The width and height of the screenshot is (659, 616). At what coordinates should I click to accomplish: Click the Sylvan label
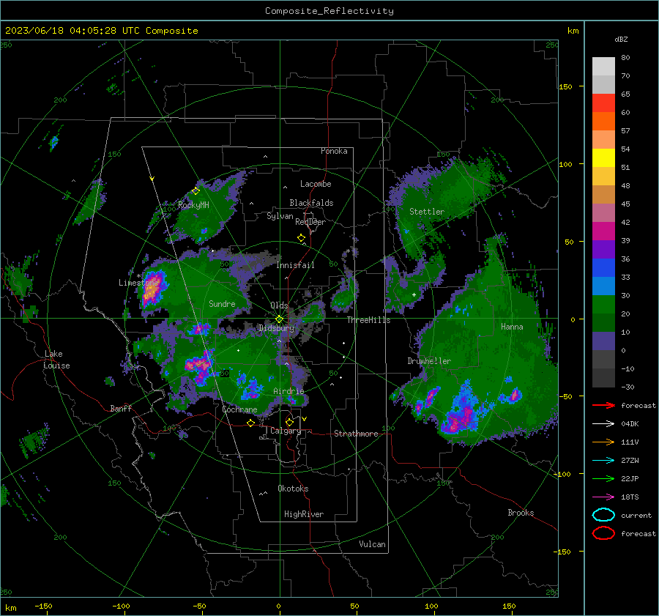[x=280, y=216]
